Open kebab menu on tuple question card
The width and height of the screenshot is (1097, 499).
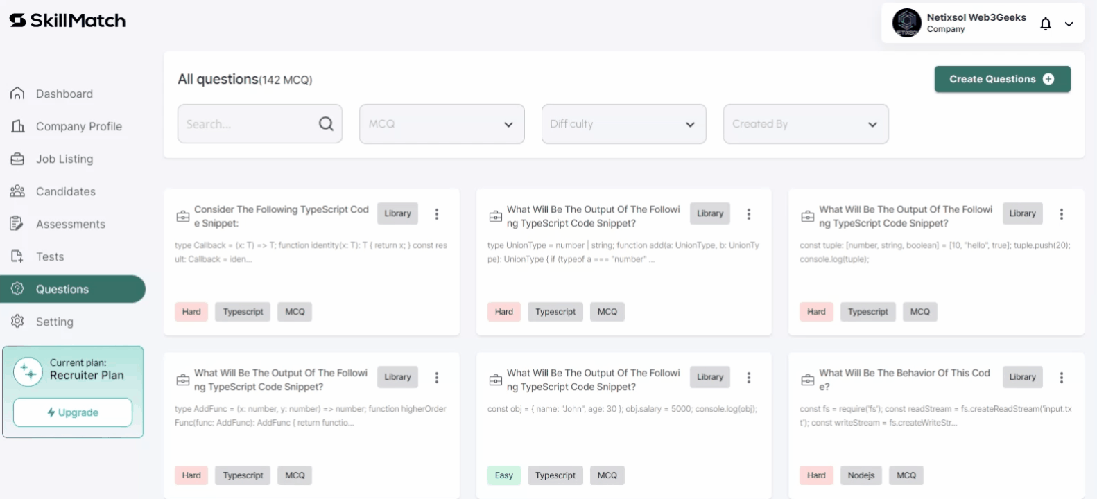(1062, 214)
